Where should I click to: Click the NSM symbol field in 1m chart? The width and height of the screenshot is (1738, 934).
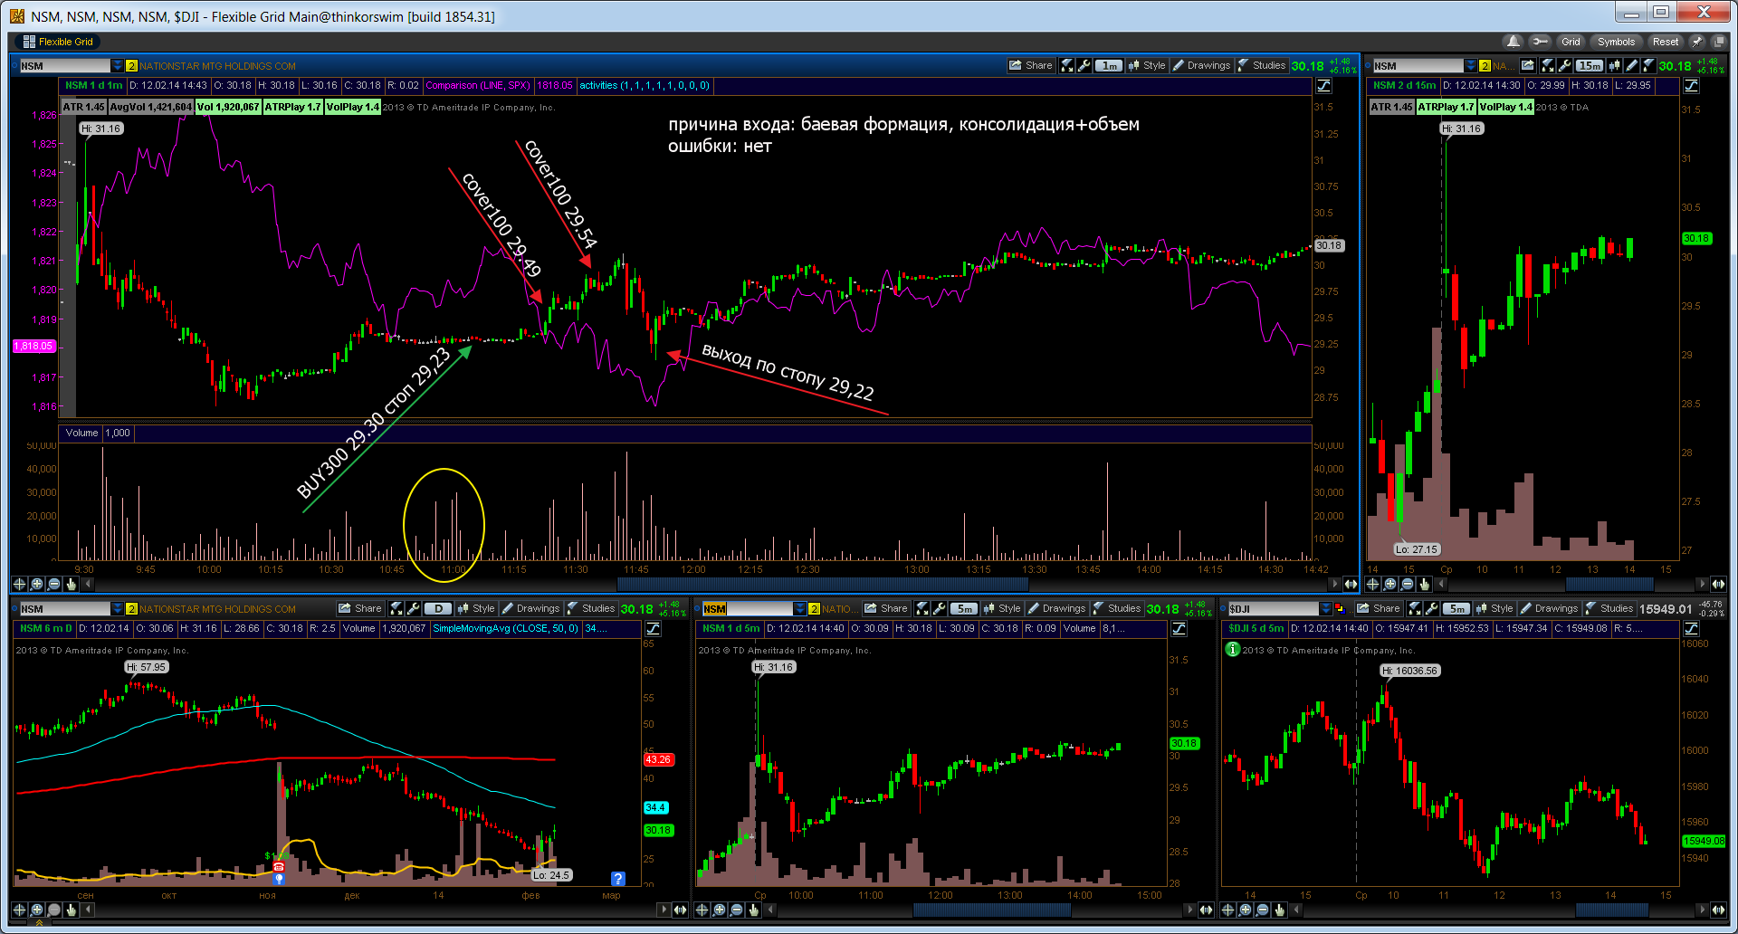tap(65, 65)
